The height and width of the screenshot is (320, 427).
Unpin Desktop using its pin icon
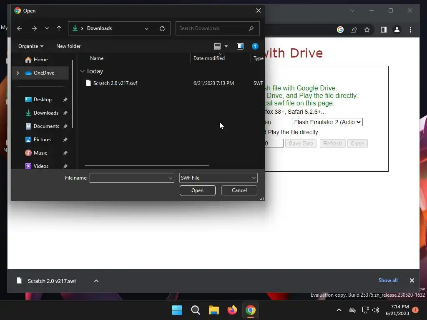(65, 100)
